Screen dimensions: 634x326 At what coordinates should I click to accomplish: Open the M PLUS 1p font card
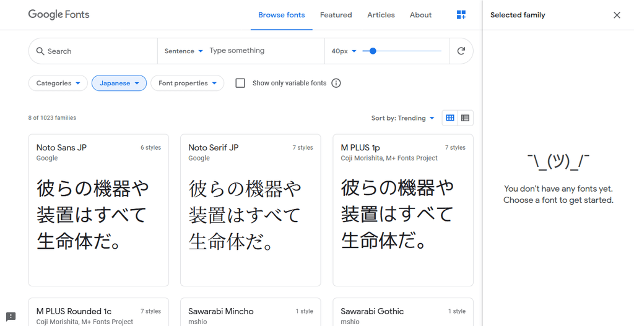point(402,210)
